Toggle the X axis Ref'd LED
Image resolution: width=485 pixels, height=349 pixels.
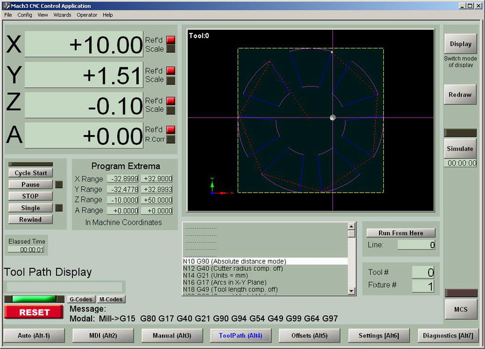pyautogui.click(x=171, y=40)
